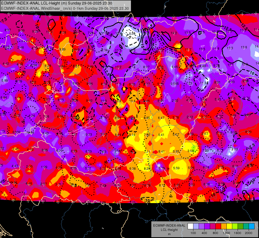259x238 pixels.
Task: Click the map value 8.97
Action: point(8,30)
